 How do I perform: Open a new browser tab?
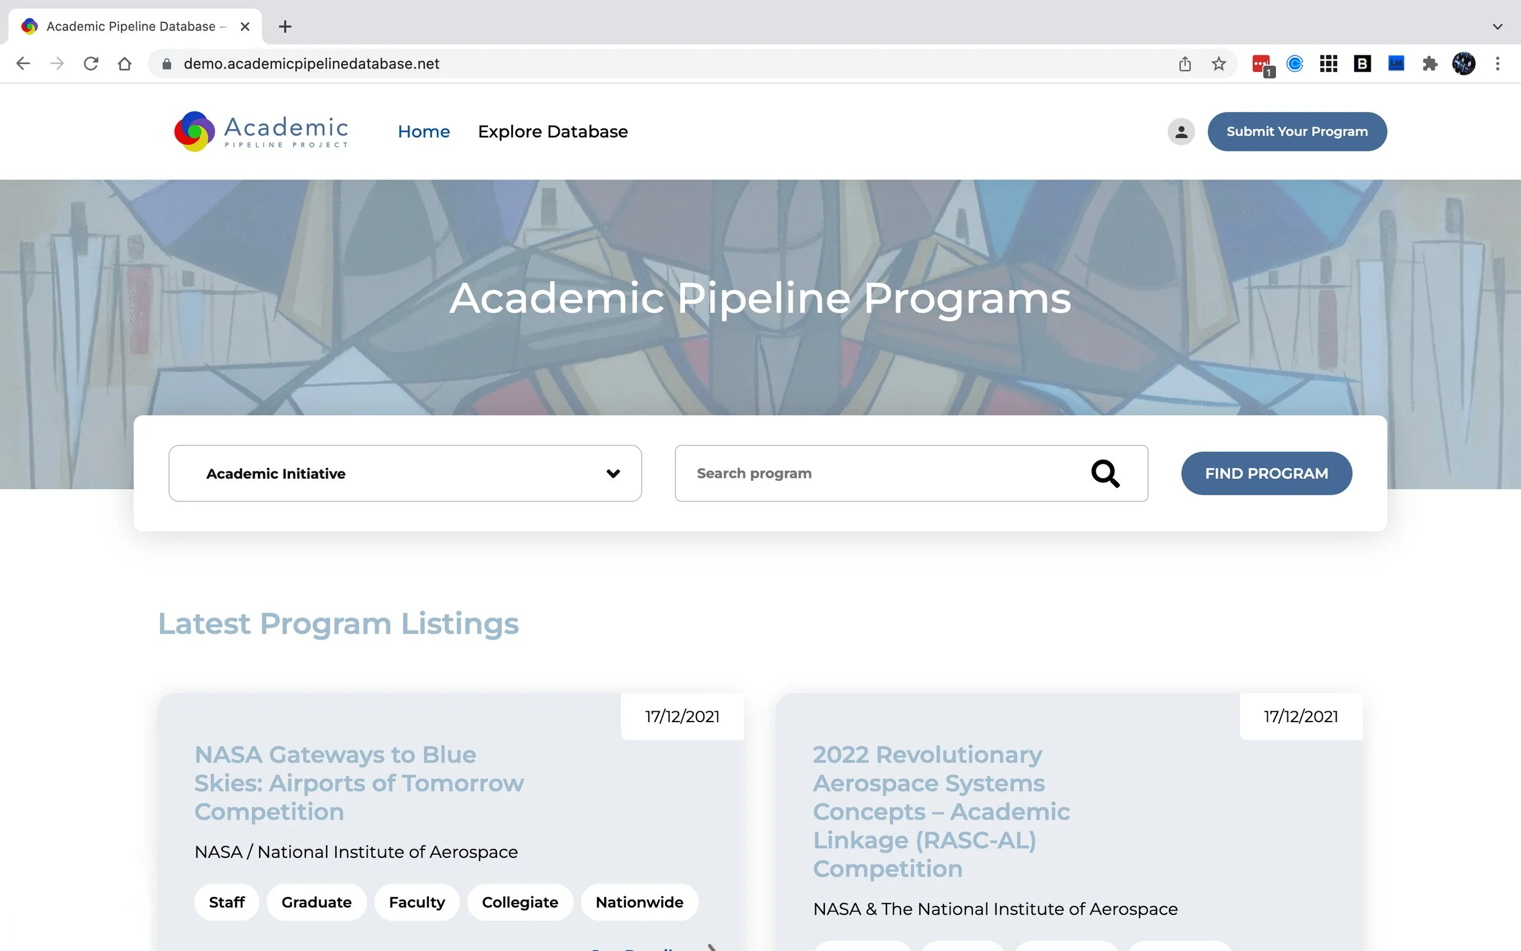click(285, 26)
